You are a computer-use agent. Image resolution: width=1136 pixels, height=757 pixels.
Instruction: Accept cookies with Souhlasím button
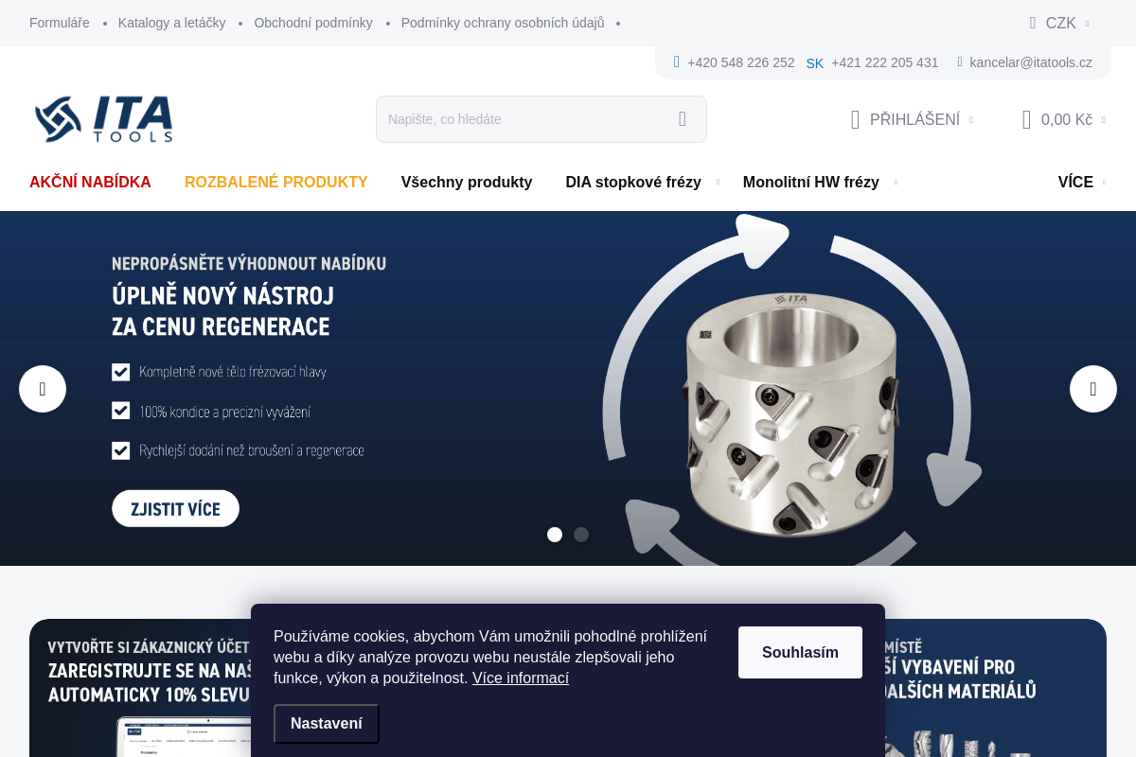pos(800,652)
